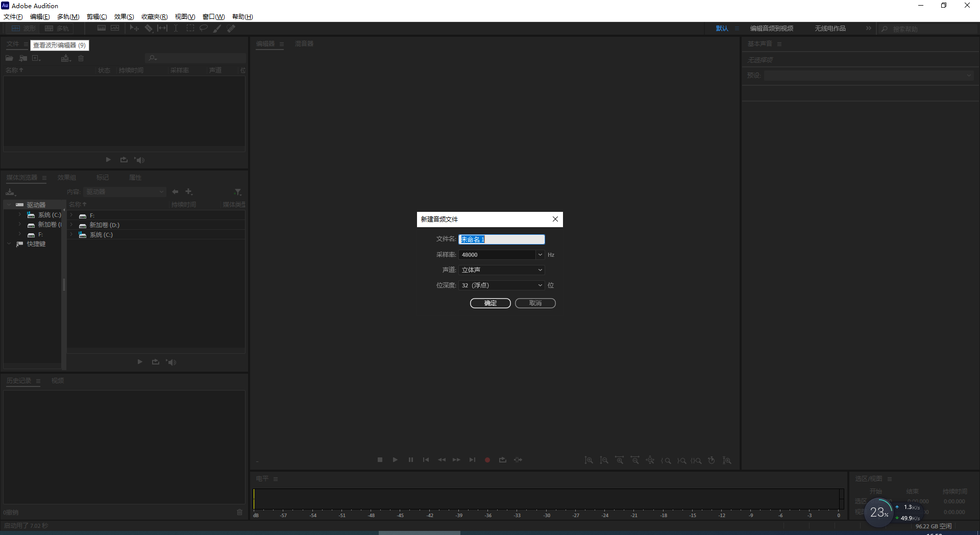The height and width of the screenshot is (535, 980).
Task: Select the Spot Healing Brush tool
Action: pos(231,28)
